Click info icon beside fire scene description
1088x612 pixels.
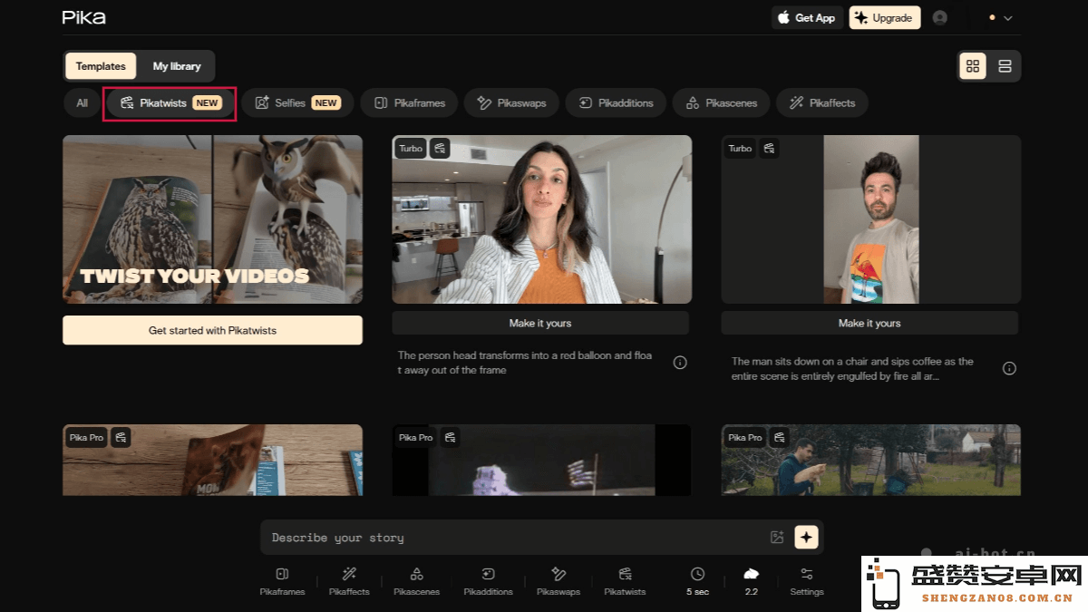tap(1009, 368)
